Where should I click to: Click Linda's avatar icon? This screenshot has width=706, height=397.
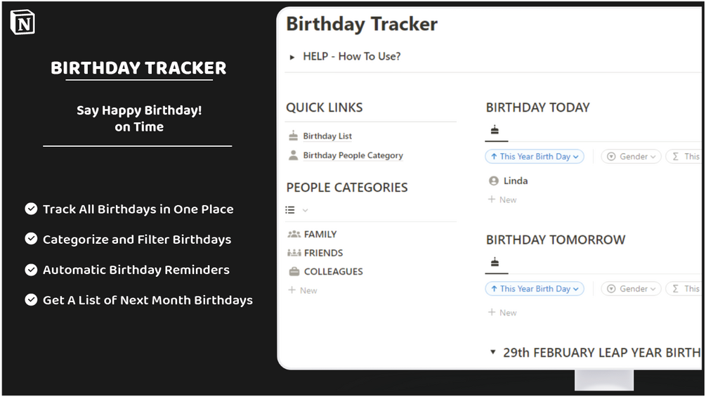pyautogui.click(x=494, y=181)
